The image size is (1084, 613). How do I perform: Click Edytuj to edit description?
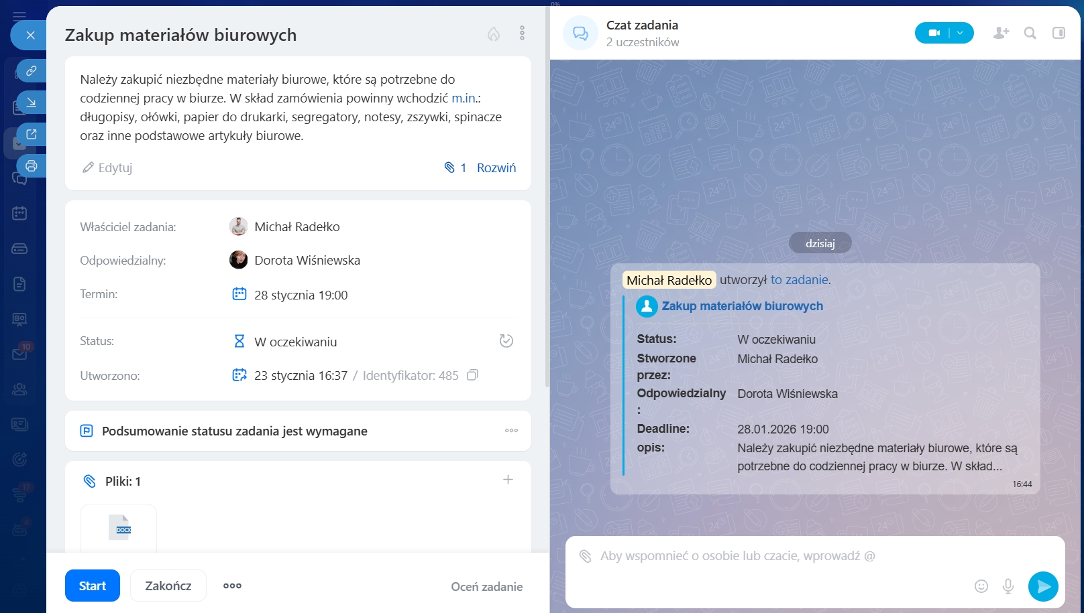(107, 167)
